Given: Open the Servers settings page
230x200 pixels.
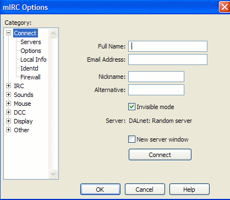Looking at the screenshot, I should pos(31,42).
